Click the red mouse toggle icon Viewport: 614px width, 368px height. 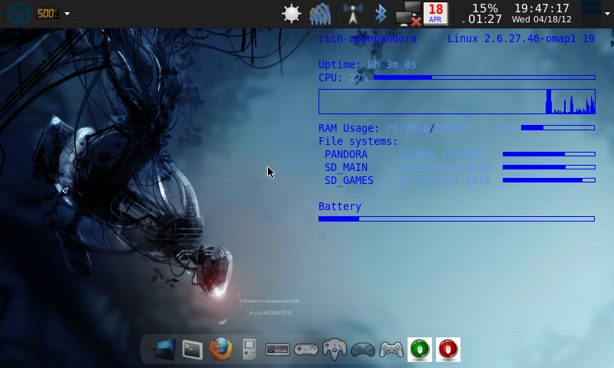tap(447, 350)
